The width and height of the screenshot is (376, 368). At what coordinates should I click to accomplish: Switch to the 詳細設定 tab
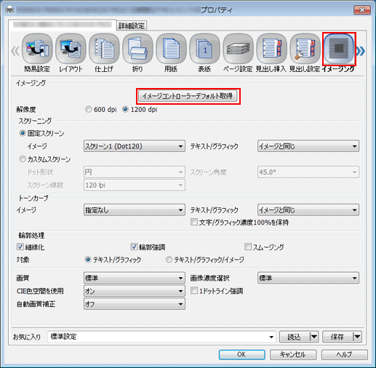[x=132, y=25]
